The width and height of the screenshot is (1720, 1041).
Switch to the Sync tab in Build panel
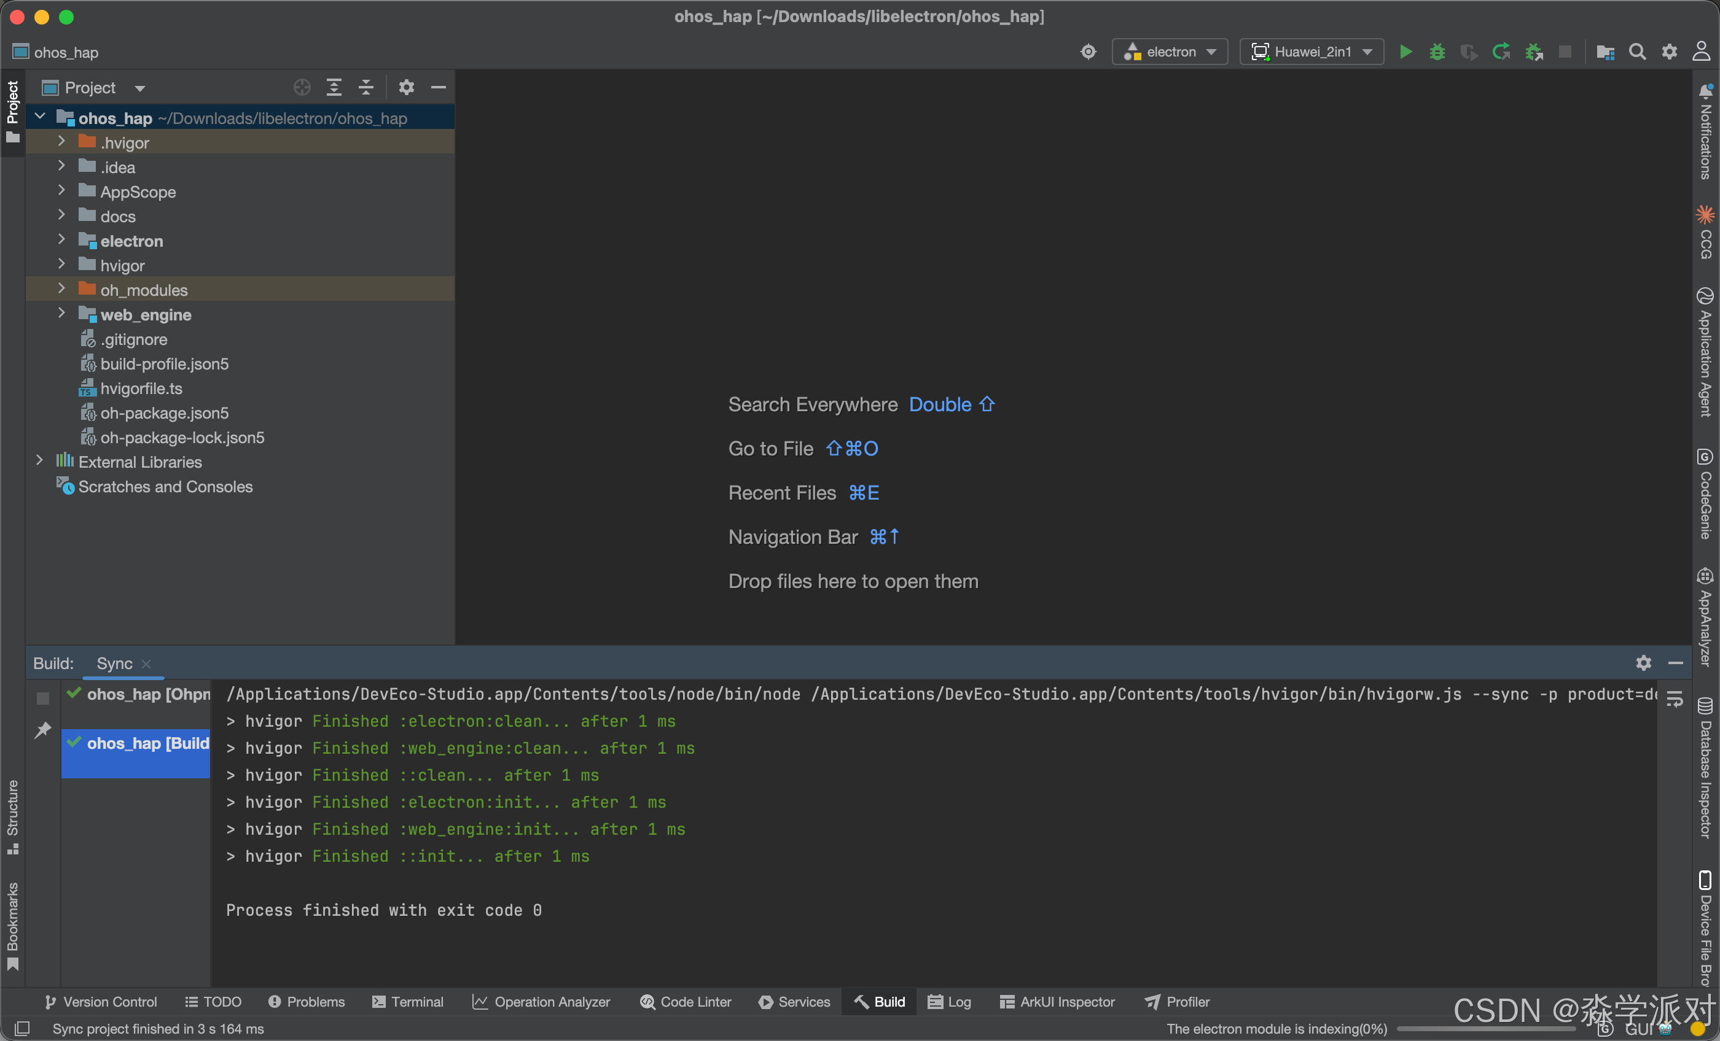[x=114, y=663]
